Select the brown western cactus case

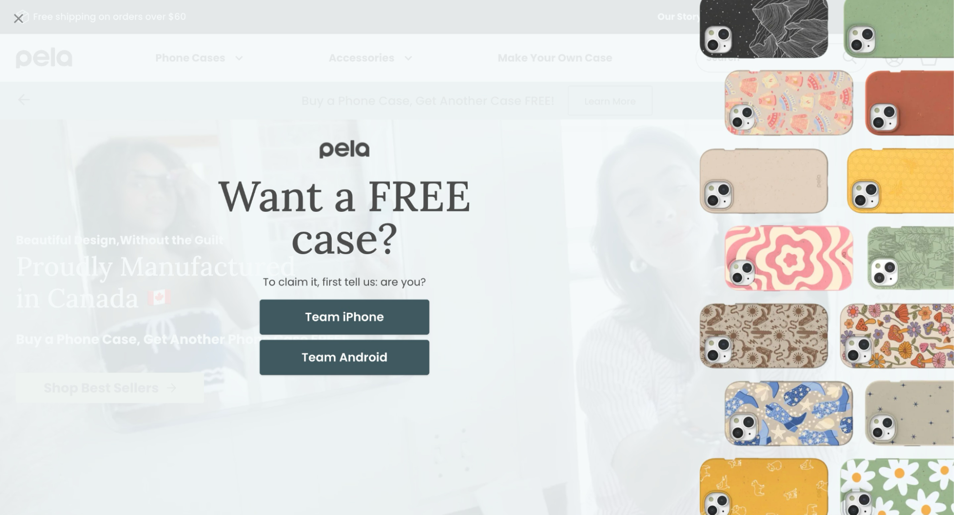764,336
